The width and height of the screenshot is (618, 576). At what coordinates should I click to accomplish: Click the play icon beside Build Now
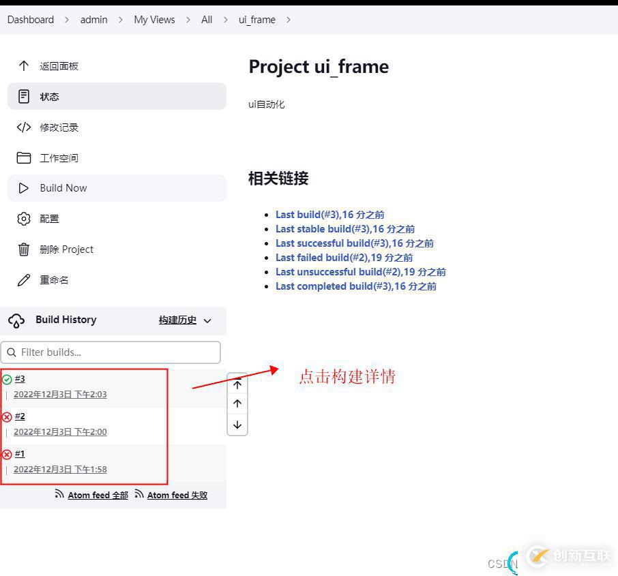pos(24,188)
